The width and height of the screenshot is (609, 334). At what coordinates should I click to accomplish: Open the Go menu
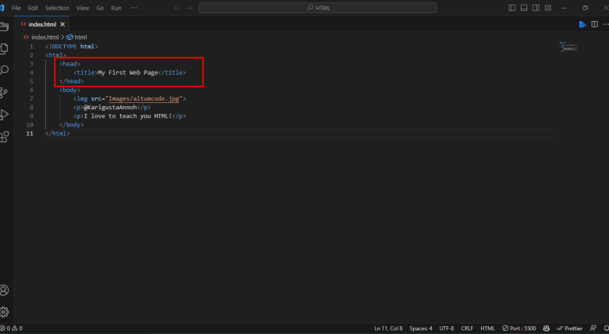(100, 8)
